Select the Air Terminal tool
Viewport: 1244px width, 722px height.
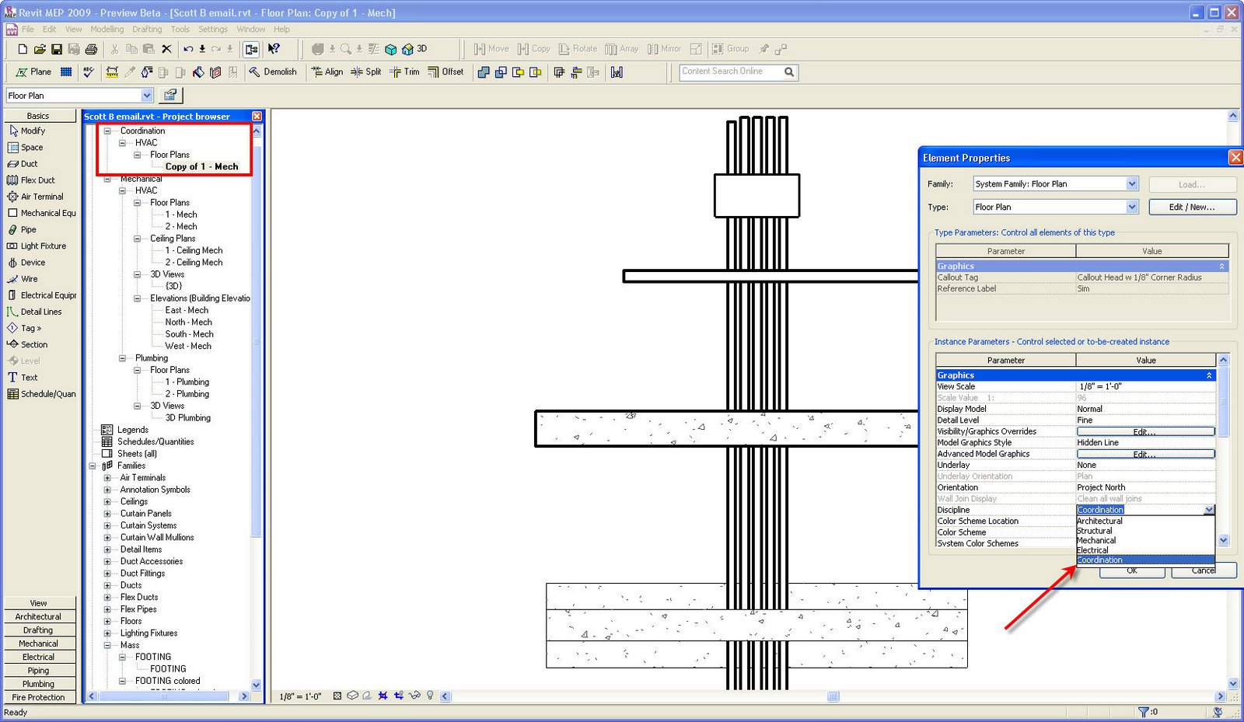[41, 197]
